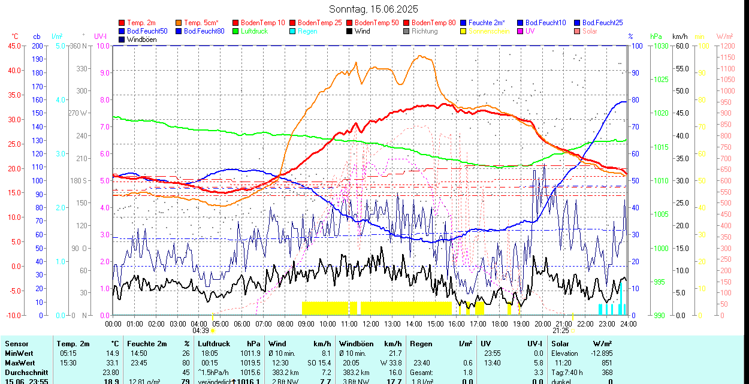Click the green Luftdruck legend swatch
The image size is (749, 384).
pos(236,31)
